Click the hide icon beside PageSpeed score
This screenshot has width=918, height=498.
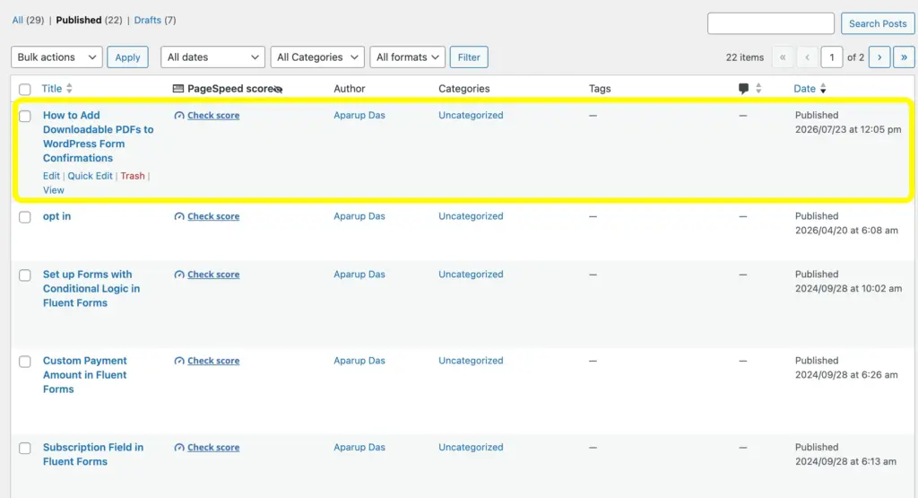(278, 89)
